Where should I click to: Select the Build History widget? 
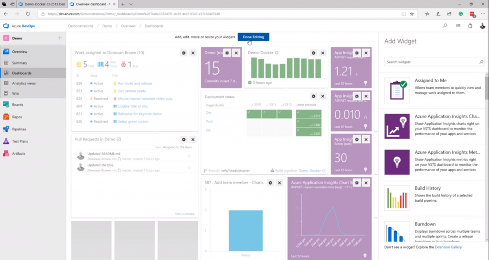(433, 198)
